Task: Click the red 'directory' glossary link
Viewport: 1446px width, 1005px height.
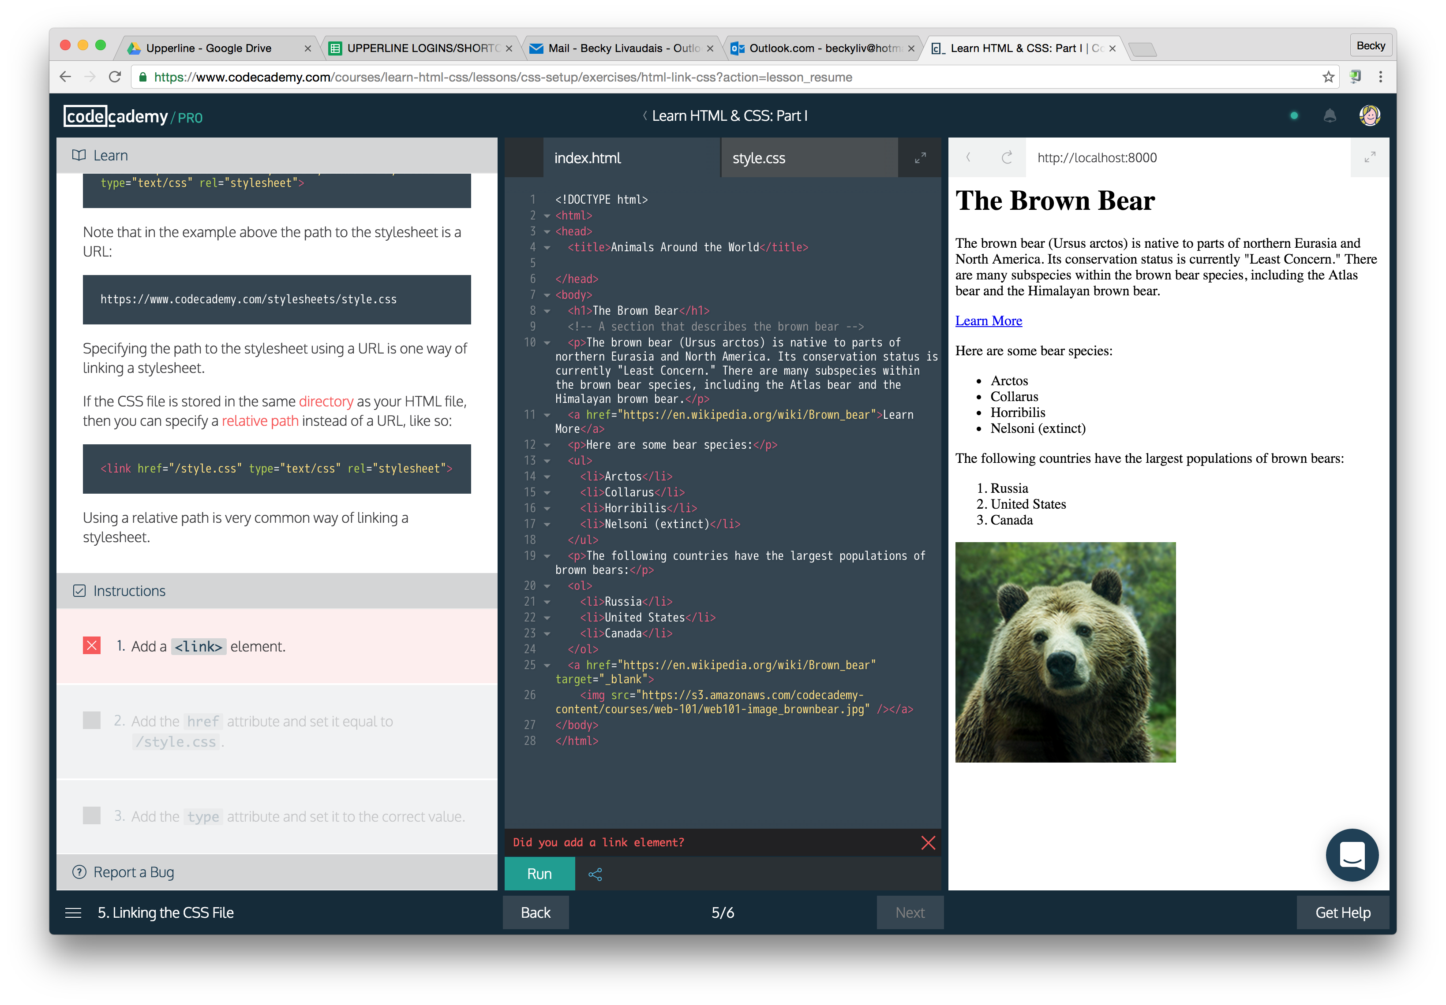Action: click(326, 402)
